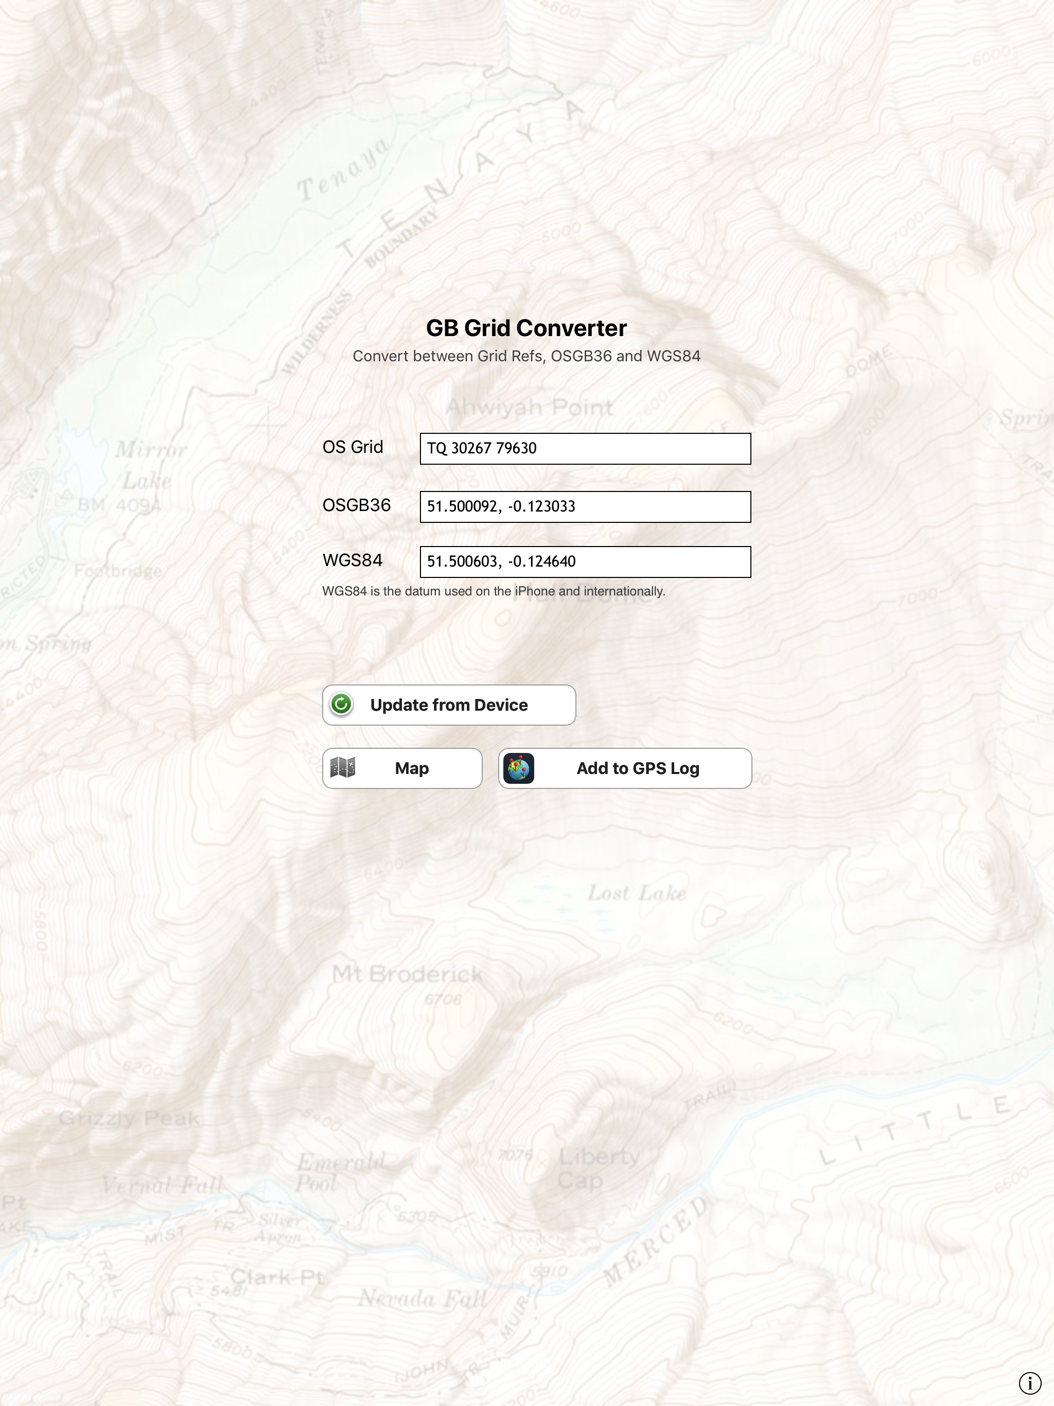The width and height of the screenshot is (1054, 1406).
Task: Click into the OSGB36 coordinates field
Action: tap(585, 506)
